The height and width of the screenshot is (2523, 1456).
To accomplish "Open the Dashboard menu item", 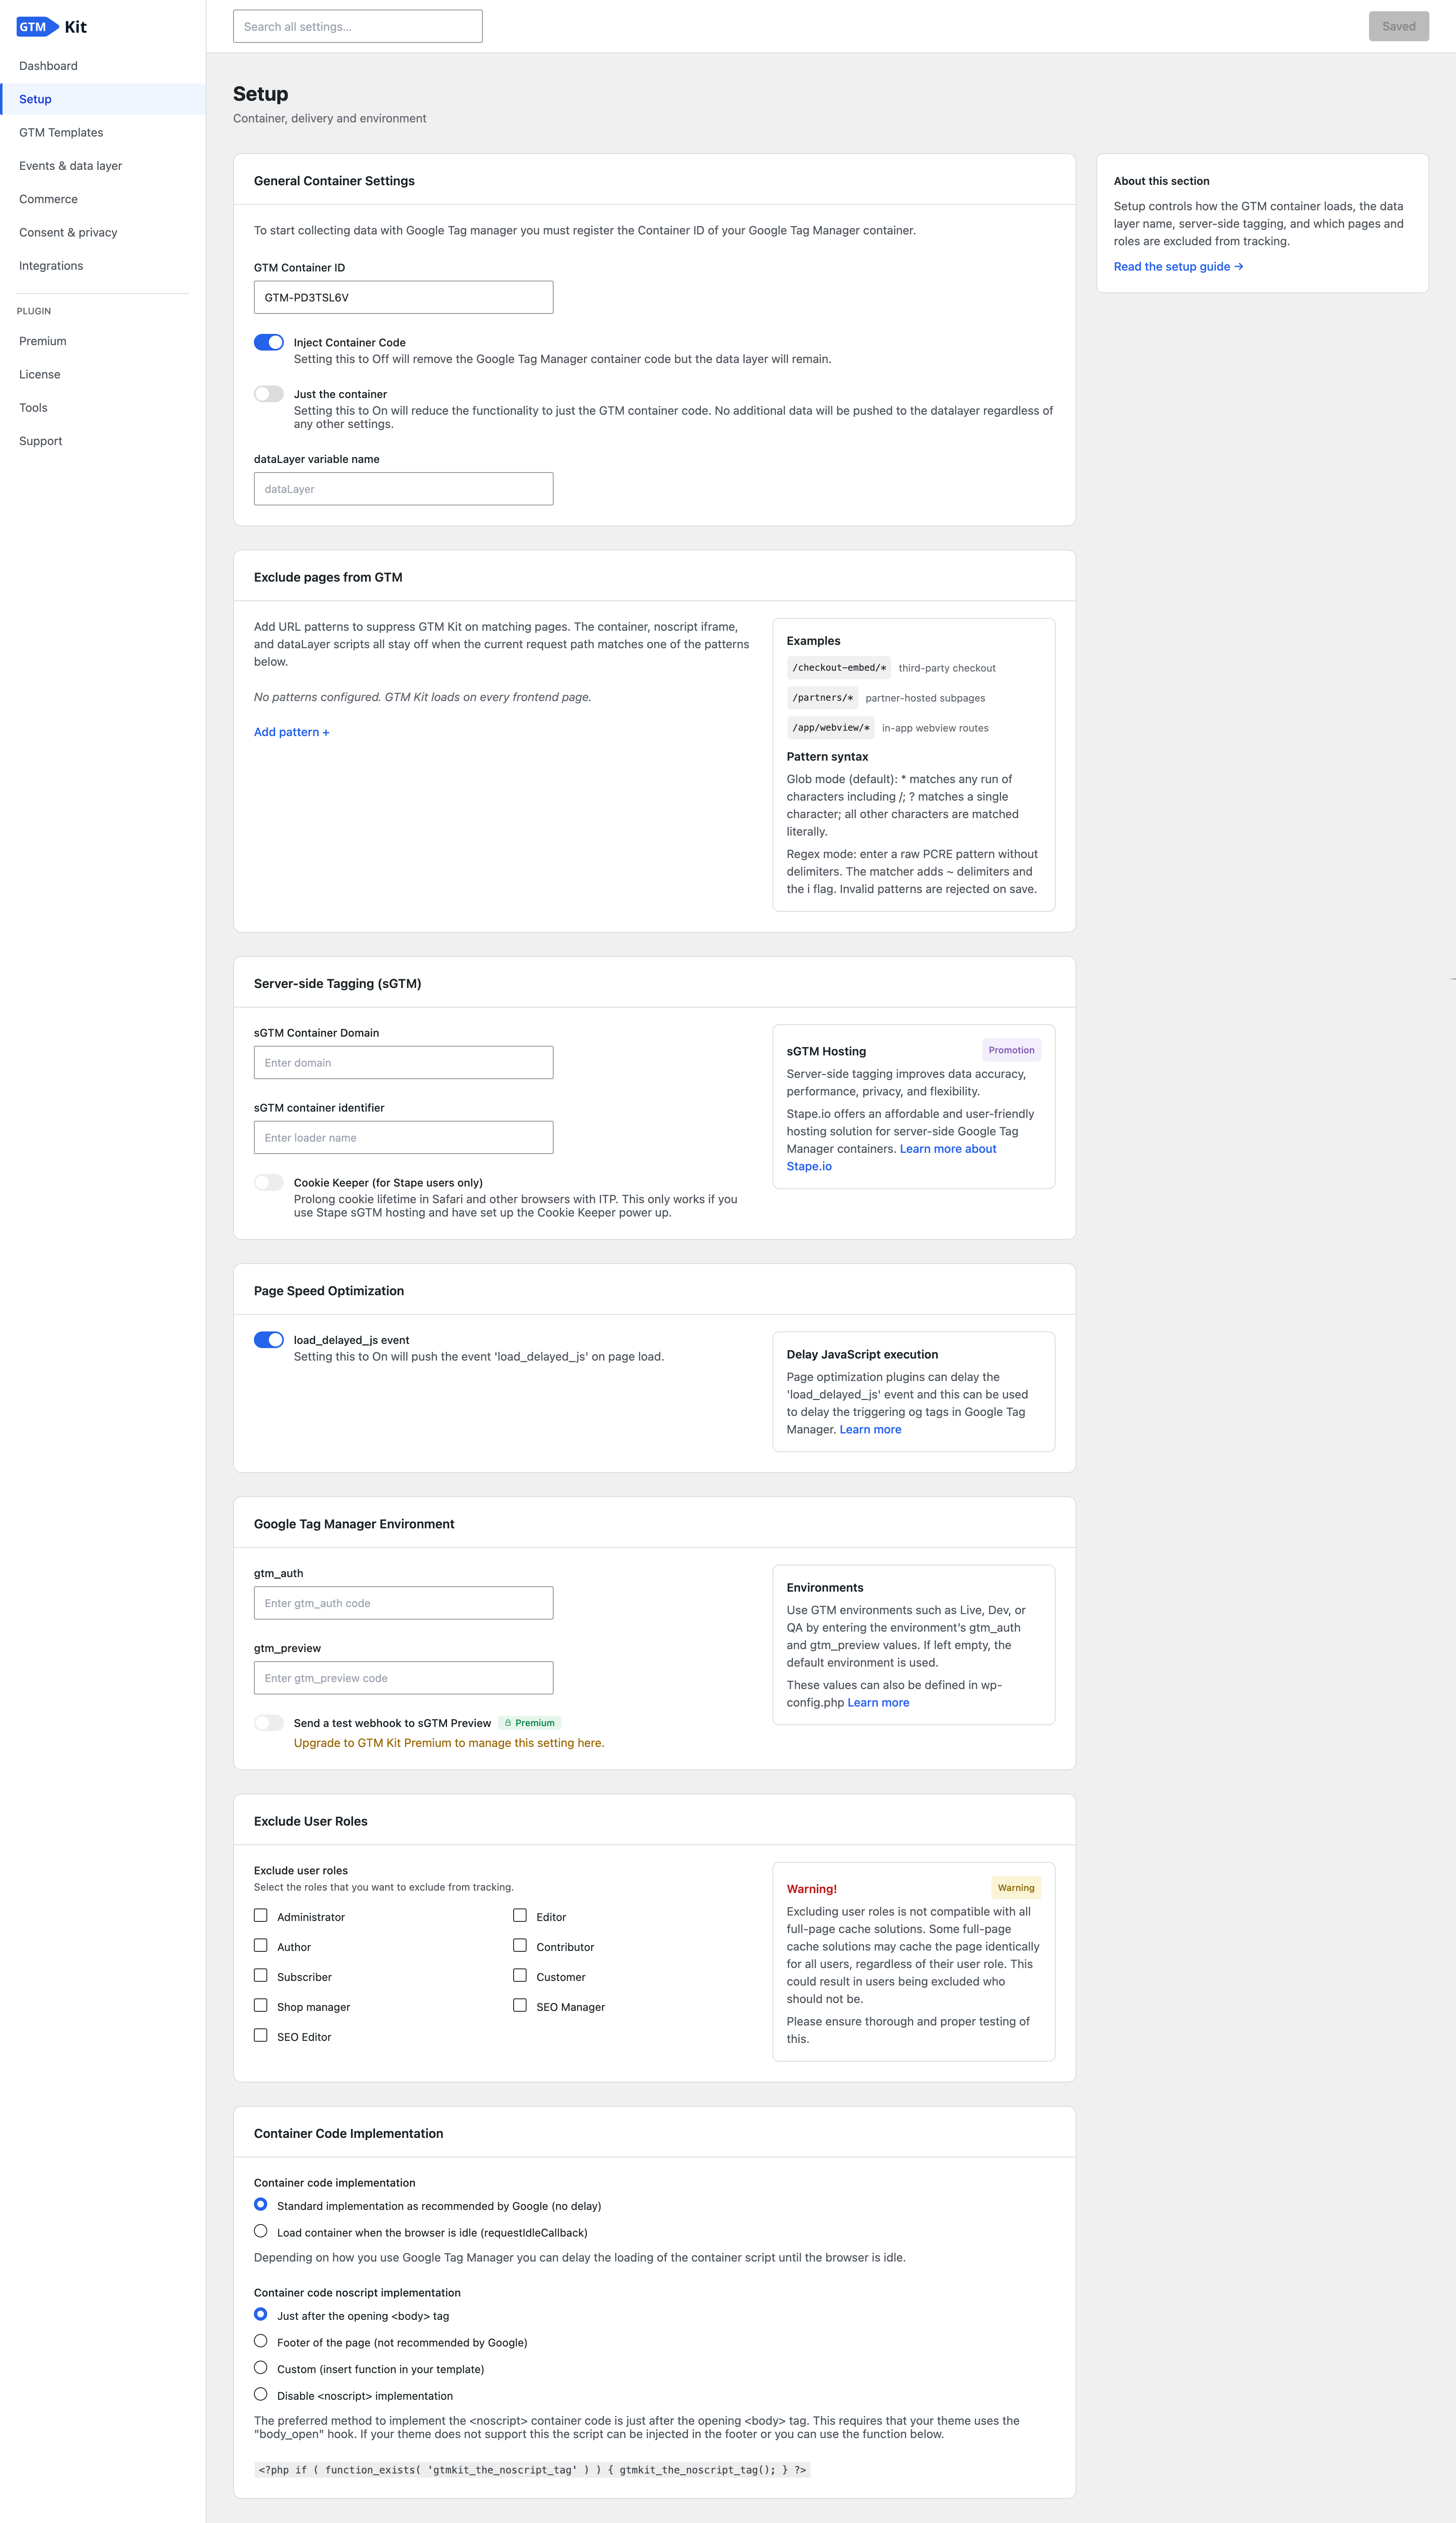I will click(x=48, y=66).
